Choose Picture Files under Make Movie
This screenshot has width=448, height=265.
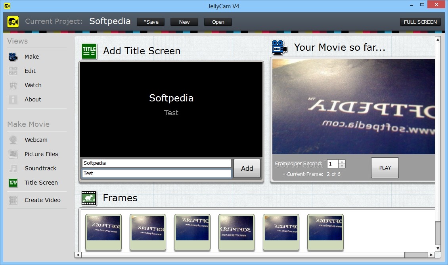[x=41, y=154]
